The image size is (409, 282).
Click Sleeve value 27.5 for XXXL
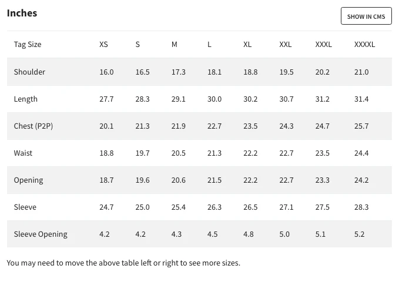[x=323, y=207]
